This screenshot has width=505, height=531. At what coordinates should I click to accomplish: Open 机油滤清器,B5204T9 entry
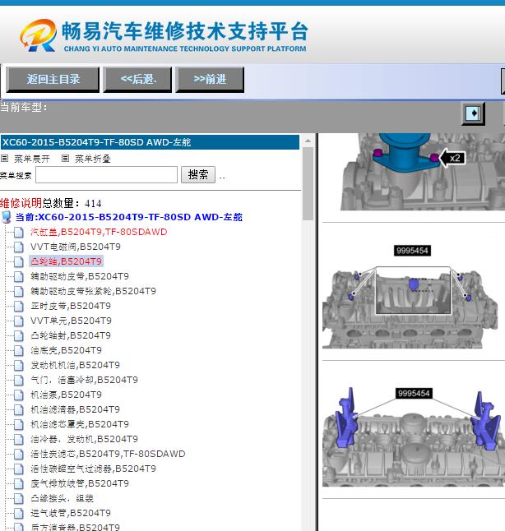pos(75,409)
